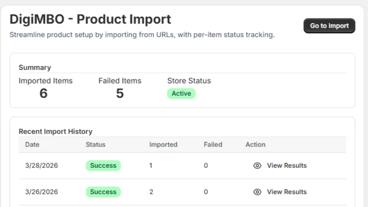Click Failed Items count 5
The width and height of the screenshot is (368, 207).
click(x=120, y=93)
